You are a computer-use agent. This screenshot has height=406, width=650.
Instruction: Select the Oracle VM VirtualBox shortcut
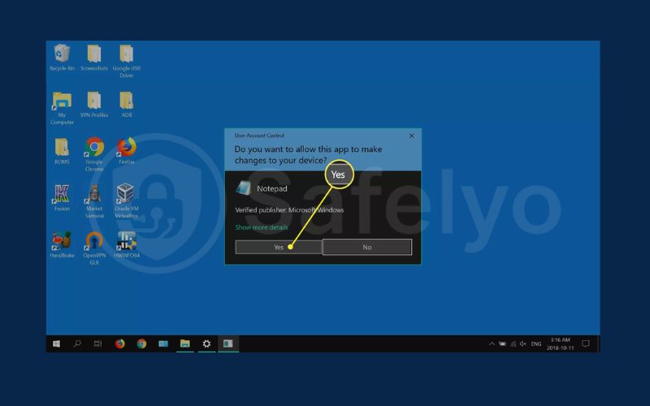127,201
